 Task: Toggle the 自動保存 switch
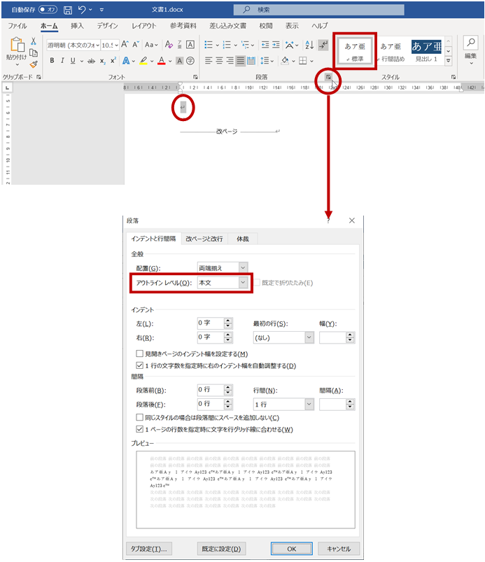48,10
